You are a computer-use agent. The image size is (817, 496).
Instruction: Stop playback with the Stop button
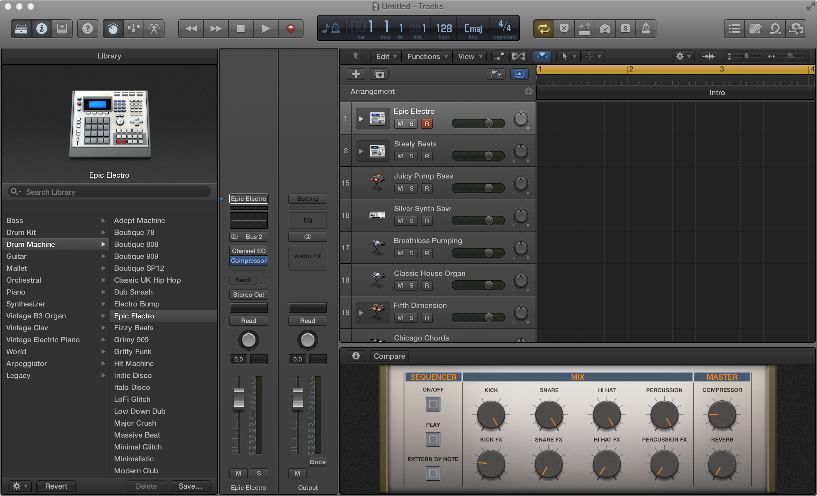point(241,29)
